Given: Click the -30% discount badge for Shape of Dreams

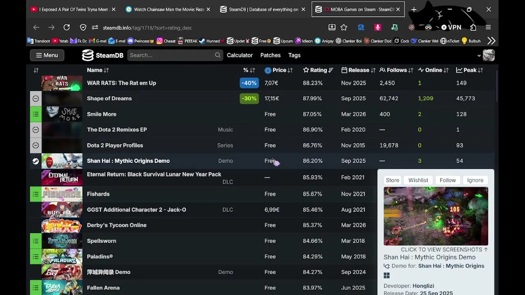Looking at the screenshot, I should pos(249,99).
